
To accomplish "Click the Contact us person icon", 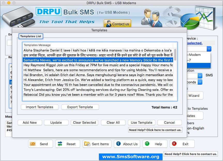I will [109, 24].
